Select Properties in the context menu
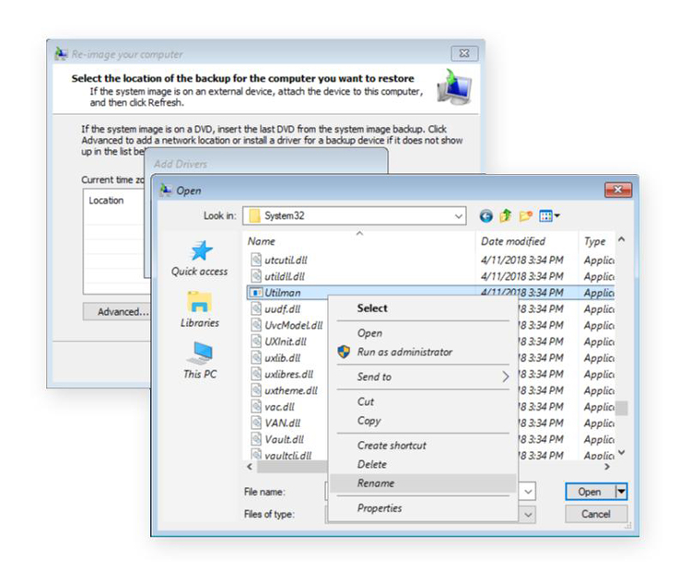Viewport: 691px width, 579px height. [x=380, y=508]
